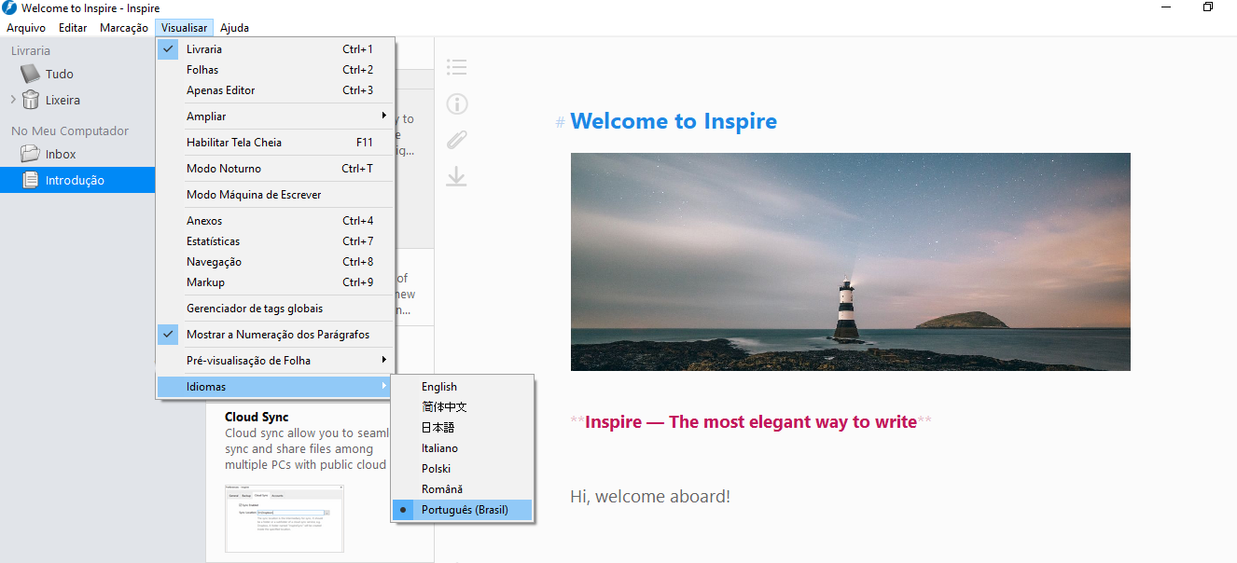1237x563 pixels.
Task: Open the outline list icon beside the editor
Action: [456, 67]
